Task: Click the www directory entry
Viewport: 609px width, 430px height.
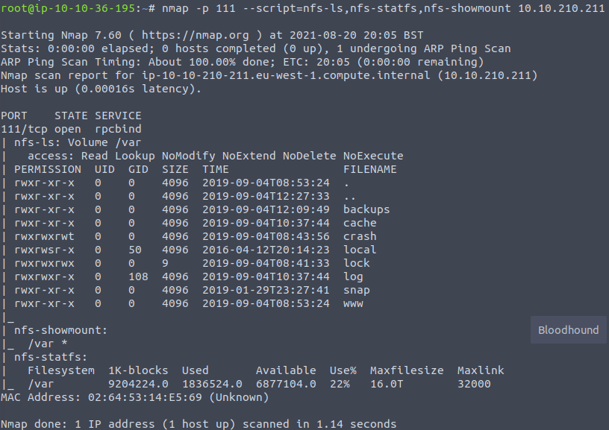Action: tap(353, 303)
